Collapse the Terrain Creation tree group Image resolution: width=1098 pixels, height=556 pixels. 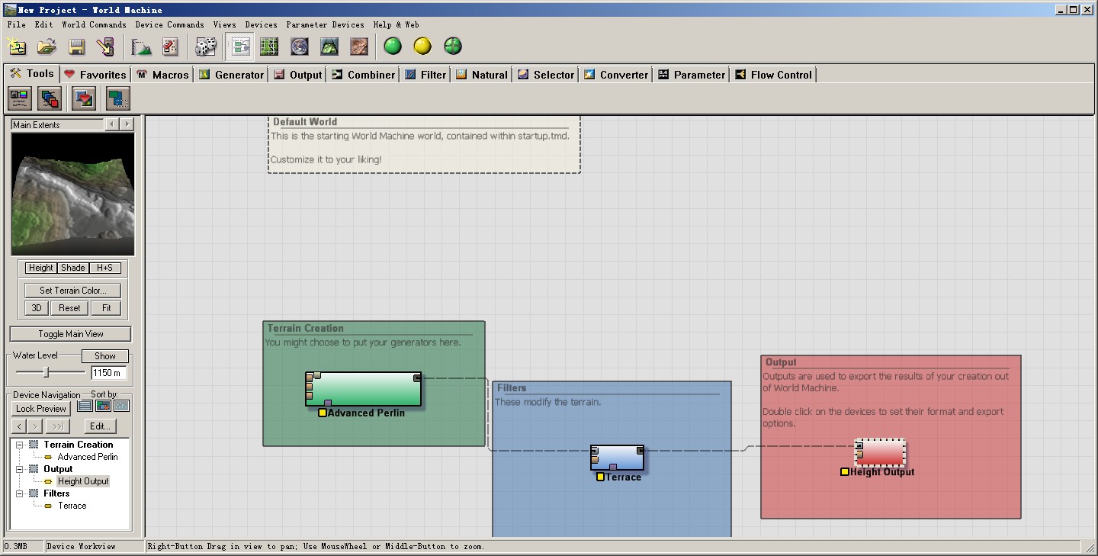20,445
